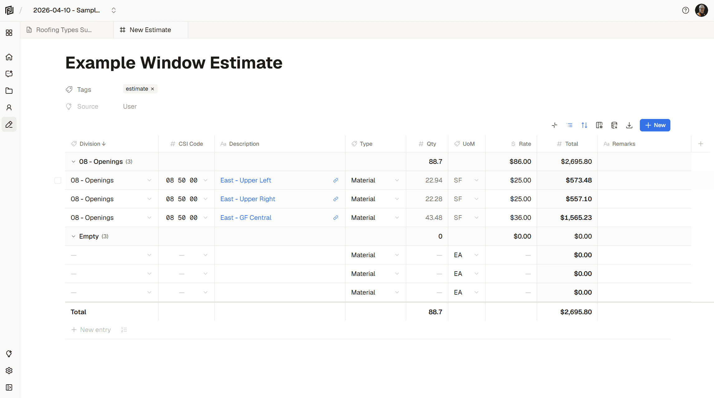
Task: Click the sort arrows icon in toolbar
Action: (x=584, y=125)
